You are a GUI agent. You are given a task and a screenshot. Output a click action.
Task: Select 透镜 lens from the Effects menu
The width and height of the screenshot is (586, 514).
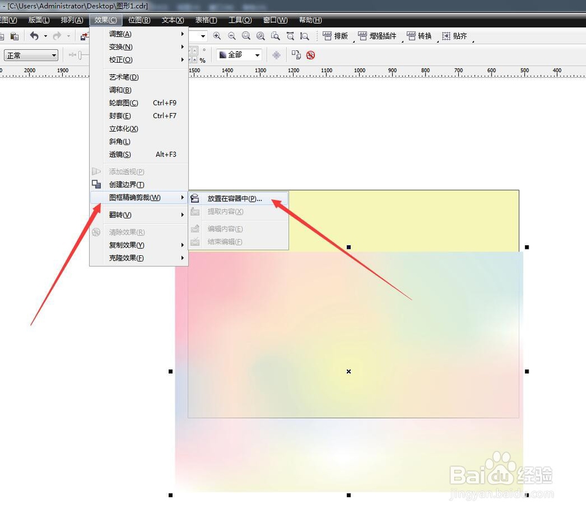click(x=119, y=154)
